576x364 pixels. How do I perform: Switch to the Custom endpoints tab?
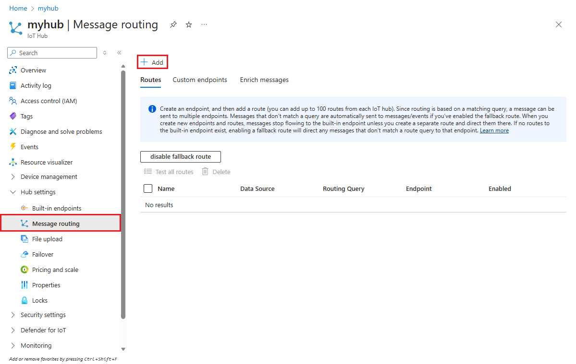[200, 80]
